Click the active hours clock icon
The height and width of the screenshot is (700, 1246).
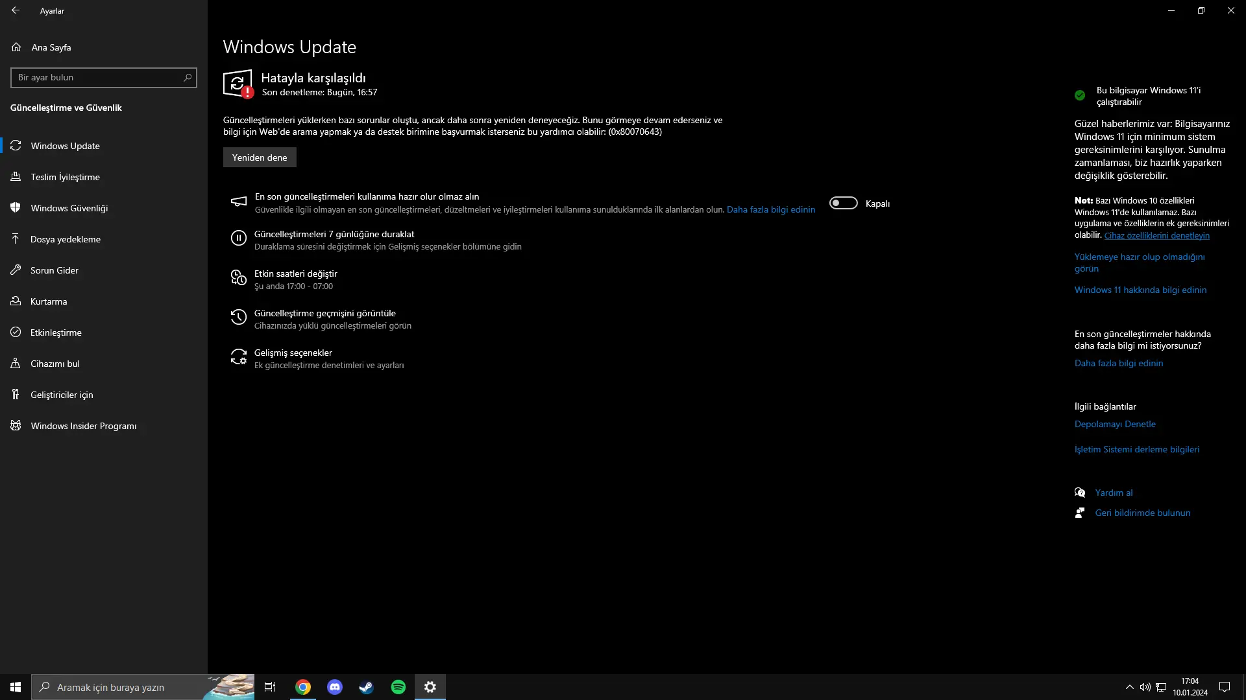pos(238,278)
